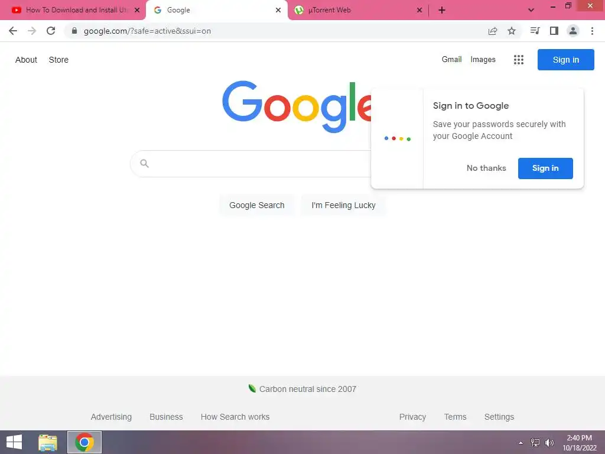Screen dimensions: 605x454
Task: Click the I'm Feeling Lucky button
Action: coord(343,205)
